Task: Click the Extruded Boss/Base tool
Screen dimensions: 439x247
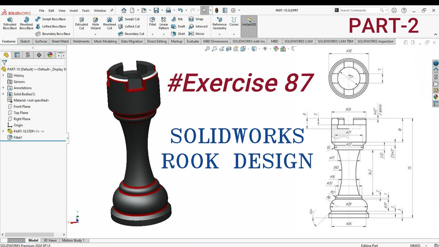Action: pyautogui.click(x=10, y=23)
